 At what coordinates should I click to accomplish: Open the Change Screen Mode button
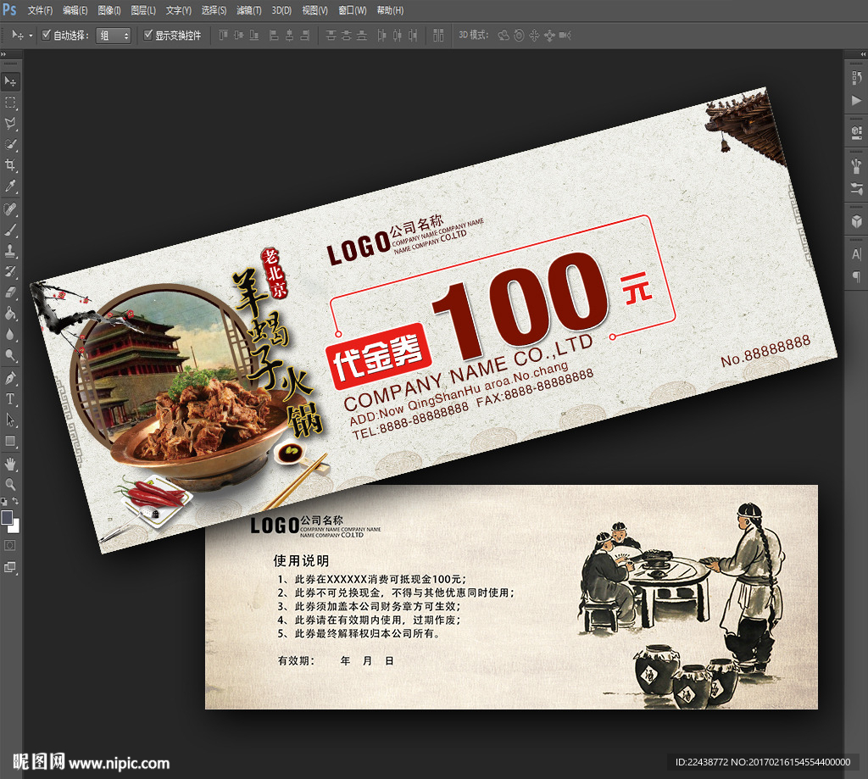pyautogui.click(x=10, y=567)
